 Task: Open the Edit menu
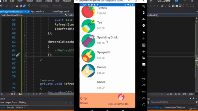[x=12, y=1]
